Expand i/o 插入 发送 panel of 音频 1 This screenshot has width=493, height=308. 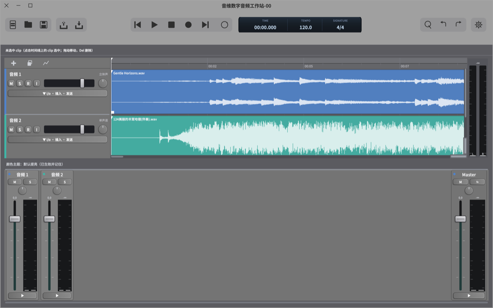click(x=57, y=93)
